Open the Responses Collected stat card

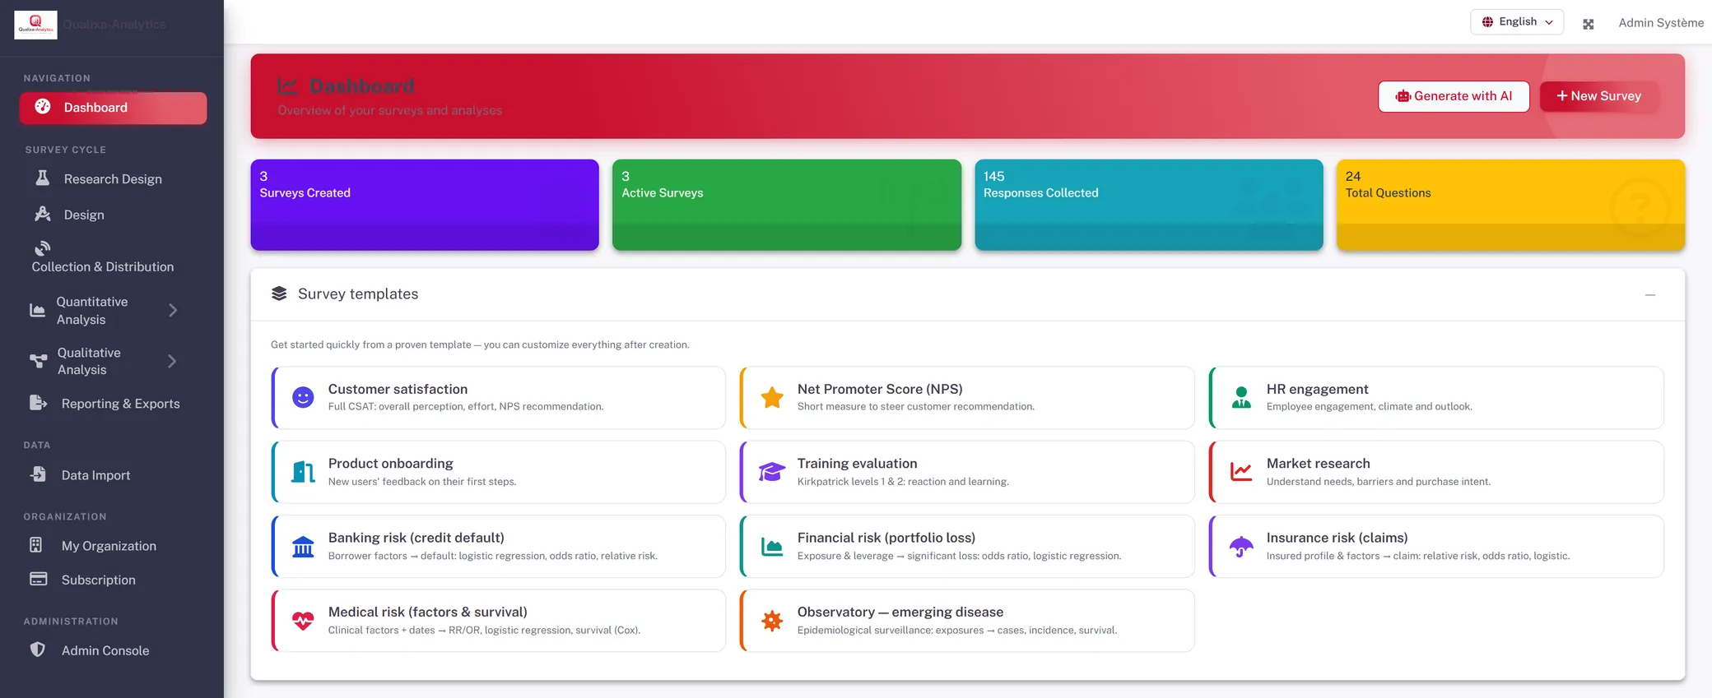click(1149, 205)
